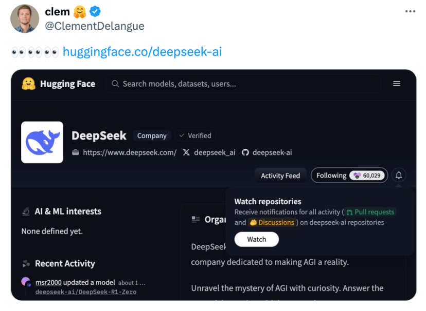Open the GitHub icon next to deepseek-ai

click(245, 152)
